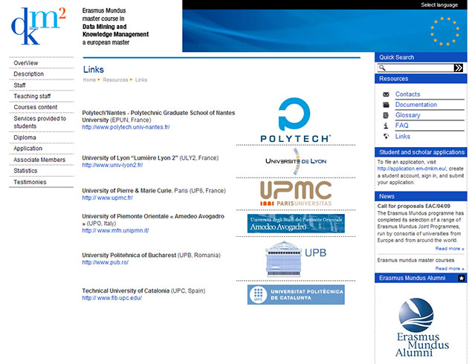Click Select language in top bar
The width and height of the screenshot is (472, 364).
439,4
